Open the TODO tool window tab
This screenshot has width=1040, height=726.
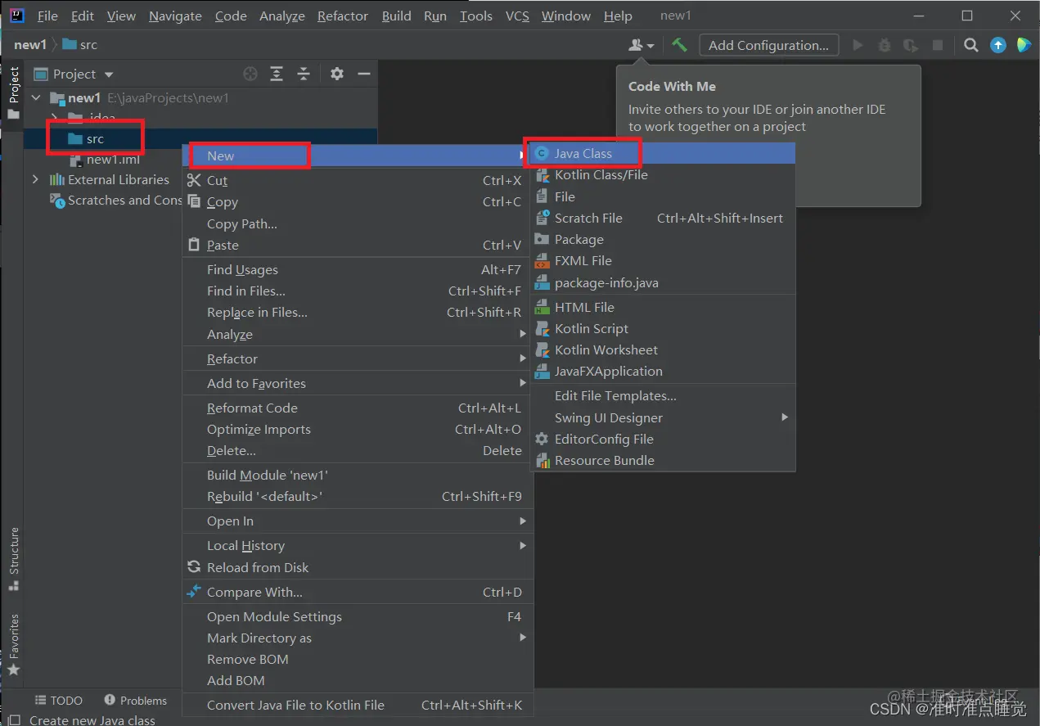click(x=58, y=701)
